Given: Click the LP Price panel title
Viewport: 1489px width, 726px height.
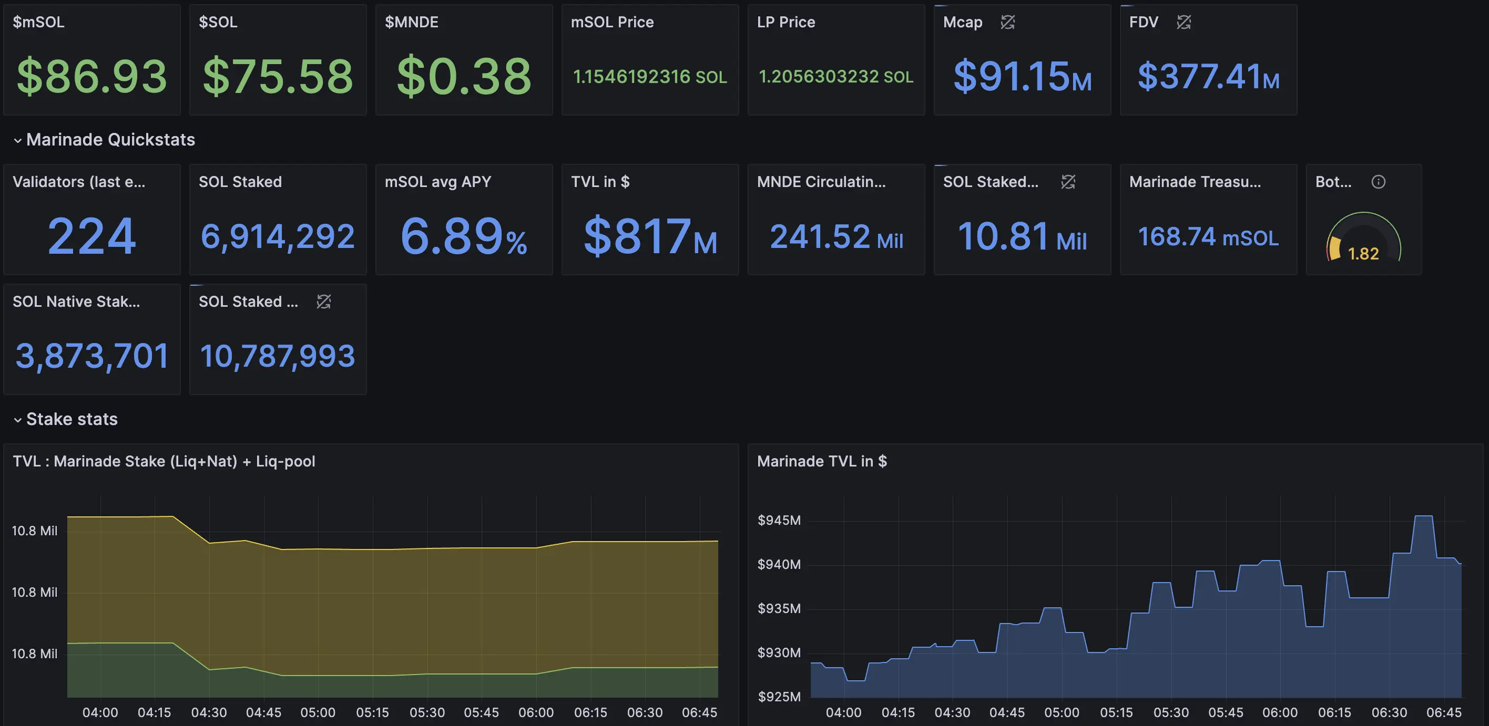Looking at the screenshot, I should (x=786, y=23).
